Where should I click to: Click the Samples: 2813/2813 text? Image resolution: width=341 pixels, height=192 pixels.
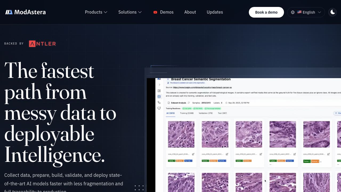point(201,103)
